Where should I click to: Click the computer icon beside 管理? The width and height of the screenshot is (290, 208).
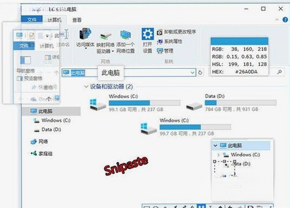[x=160, y=51]
